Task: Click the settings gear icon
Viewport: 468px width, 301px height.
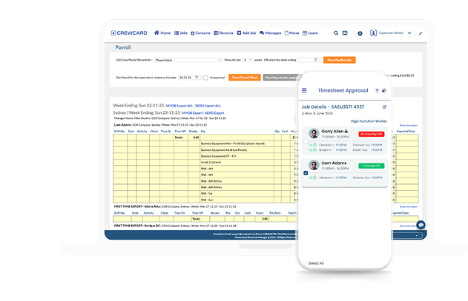Action: click(x=360, y=33)
